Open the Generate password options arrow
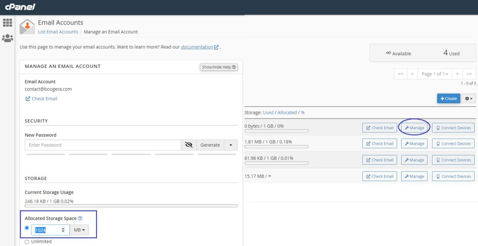The height and width of the screenshot is (246, 478). 230,145
